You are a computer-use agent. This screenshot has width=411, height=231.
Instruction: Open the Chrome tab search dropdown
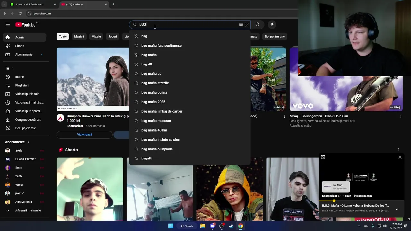click(x=4, y=4)
